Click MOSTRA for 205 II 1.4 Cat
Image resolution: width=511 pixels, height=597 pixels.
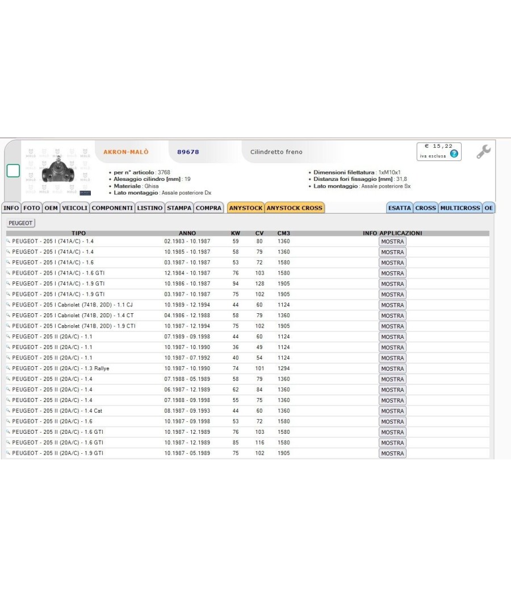392,411
